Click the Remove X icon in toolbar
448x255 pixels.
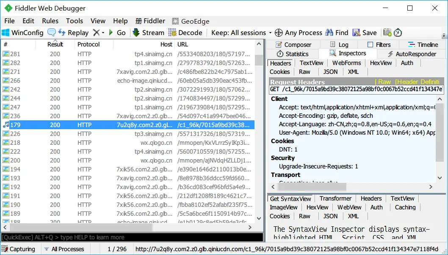coord(96,33)
